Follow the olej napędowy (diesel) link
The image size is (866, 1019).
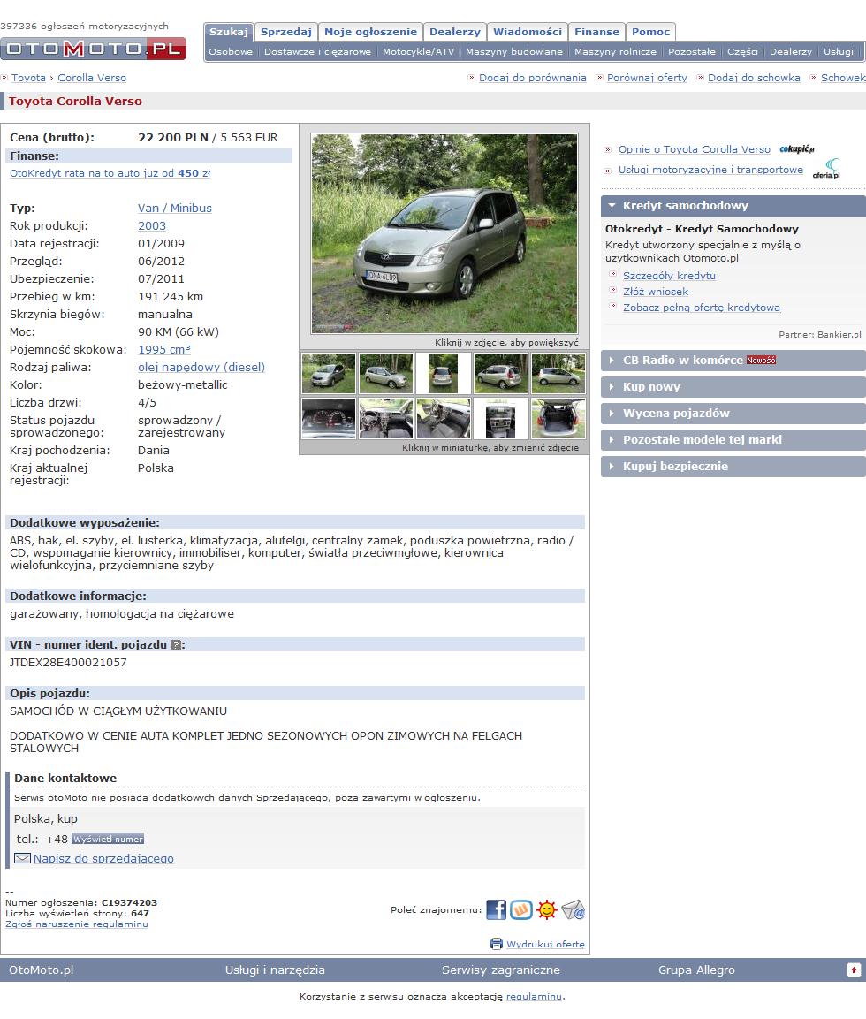coord(201,367)
